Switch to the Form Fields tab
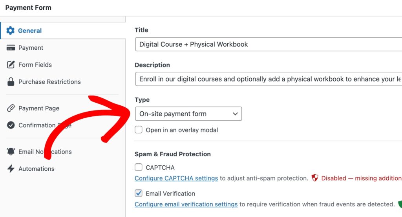The image size is (402, 217). point(35,65)
